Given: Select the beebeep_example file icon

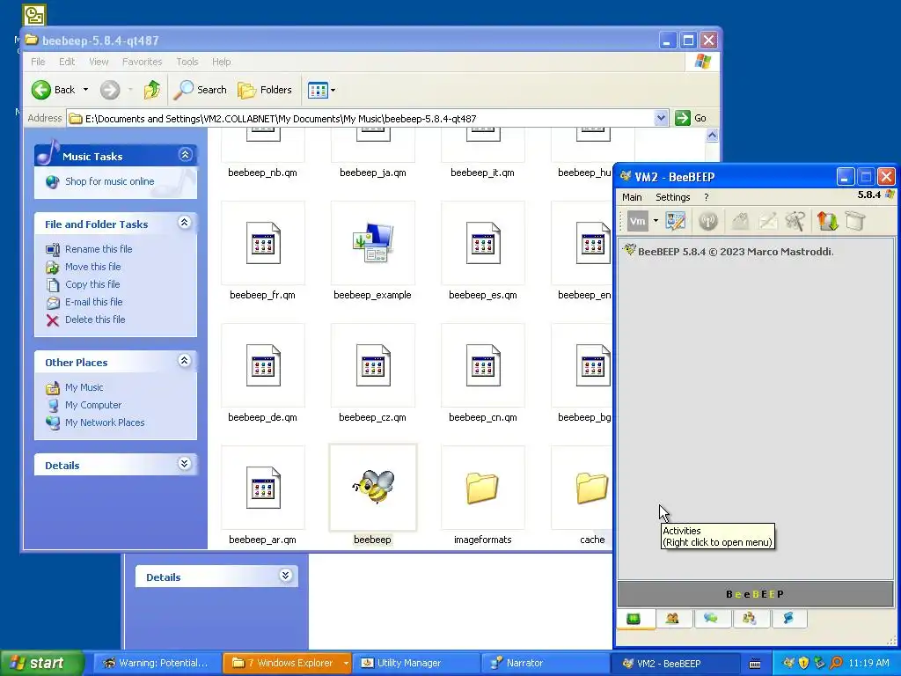Looking at the screenshot, I should pos(373,243).
